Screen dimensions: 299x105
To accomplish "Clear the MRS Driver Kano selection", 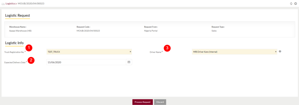I will (x=276, y=52).
